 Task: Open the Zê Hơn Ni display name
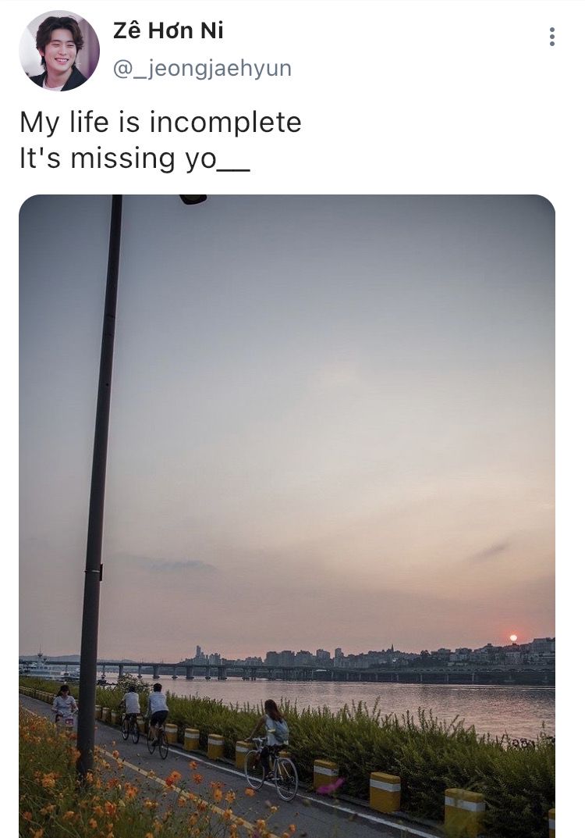tap(168, 31)
